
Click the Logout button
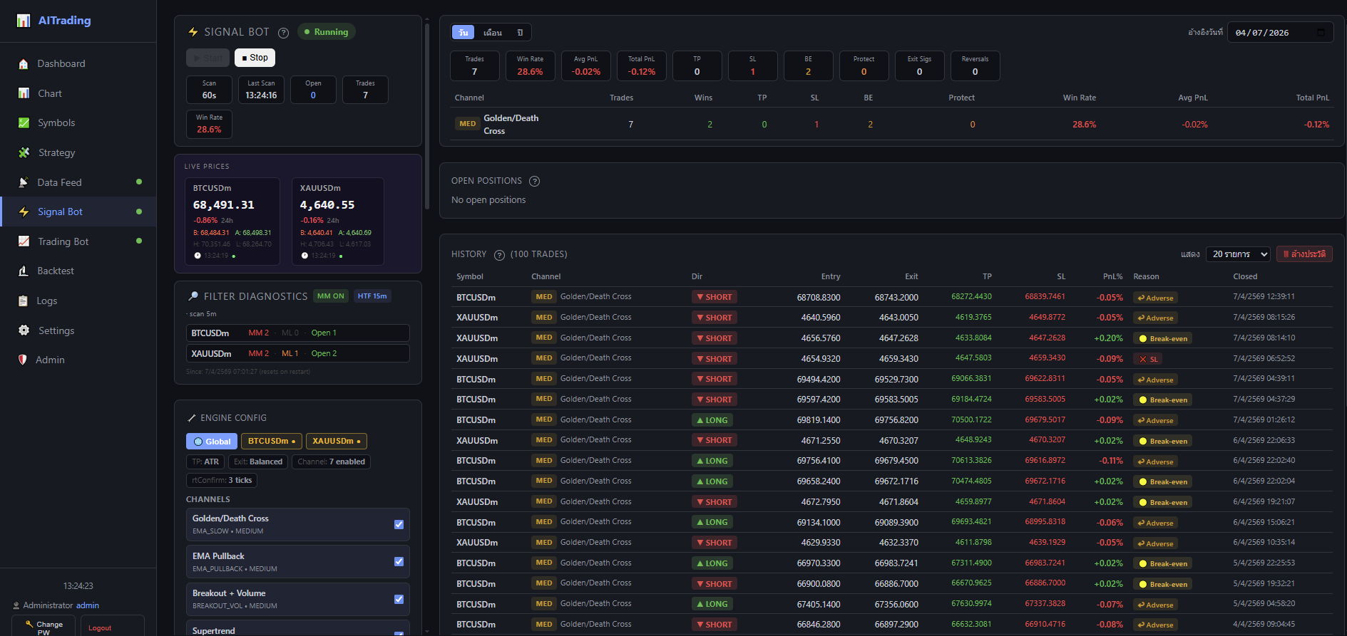(x=112, y=626)
